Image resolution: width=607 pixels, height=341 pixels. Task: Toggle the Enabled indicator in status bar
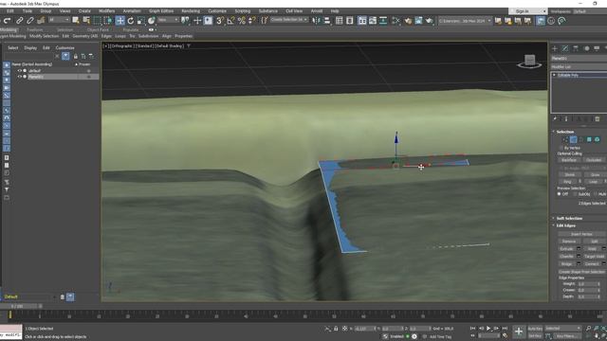tap(407, 336)
